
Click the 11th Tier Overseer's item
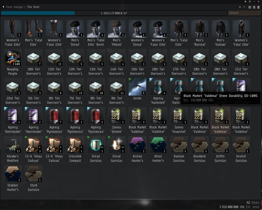[x=54, y=62]
